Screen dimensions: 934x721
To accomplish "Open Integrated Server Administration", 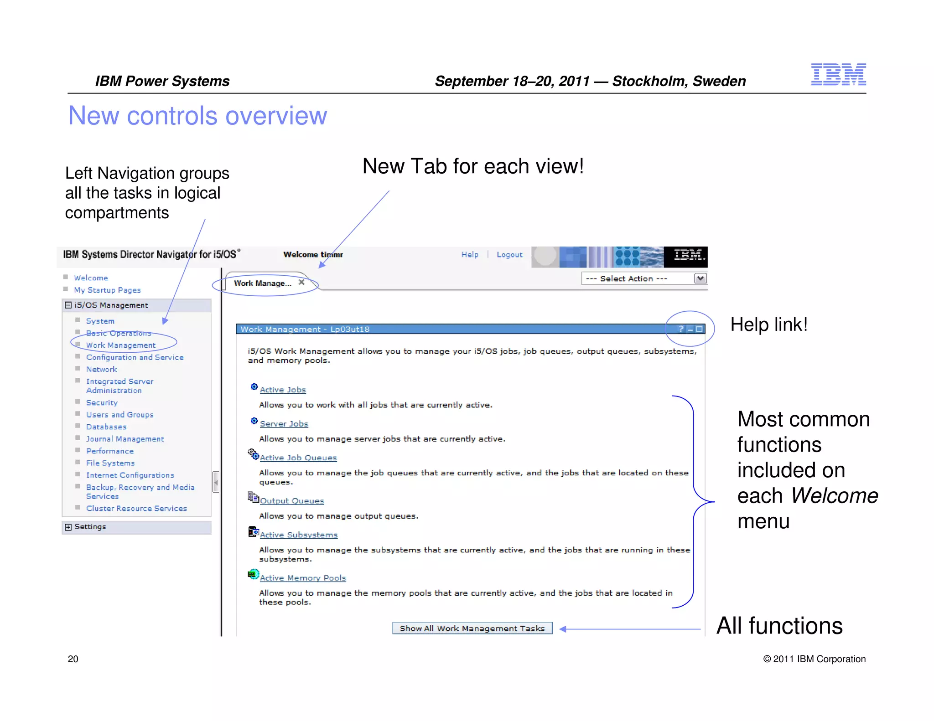I will point(119,386).
